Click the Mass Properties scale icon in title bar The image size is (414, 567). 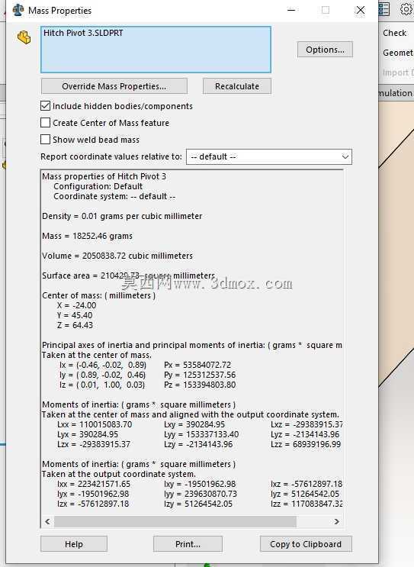(18, 10)
